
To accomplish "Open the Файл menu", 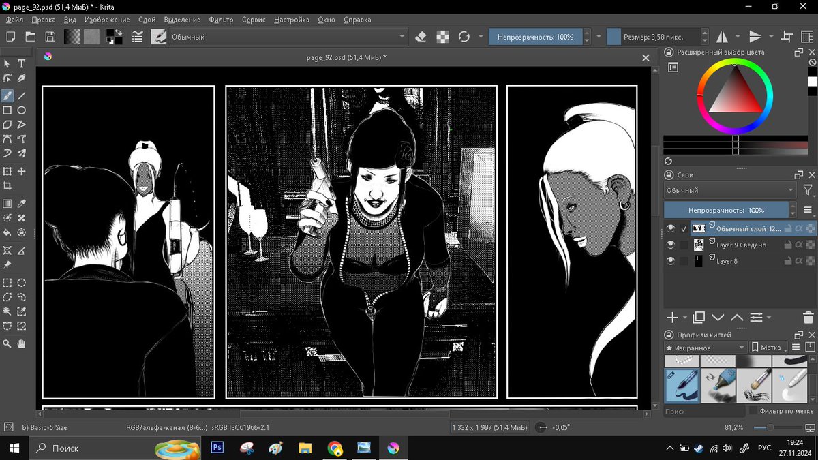I will tap(14, 20).
